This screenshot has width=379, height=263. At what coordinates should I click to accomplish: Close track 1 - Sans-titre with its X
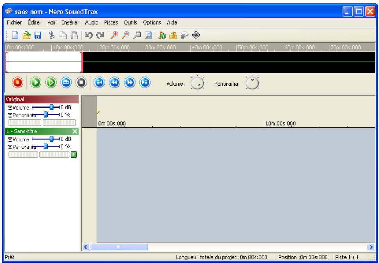(75, 131)
